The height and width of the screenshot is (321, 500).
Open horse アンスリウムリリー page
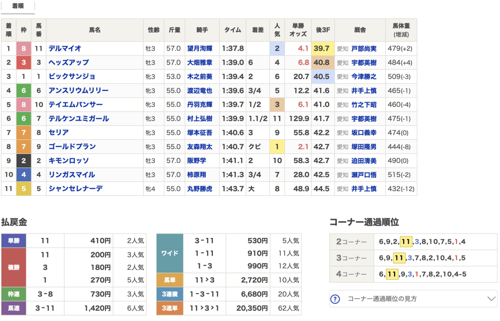coord(79,90)
